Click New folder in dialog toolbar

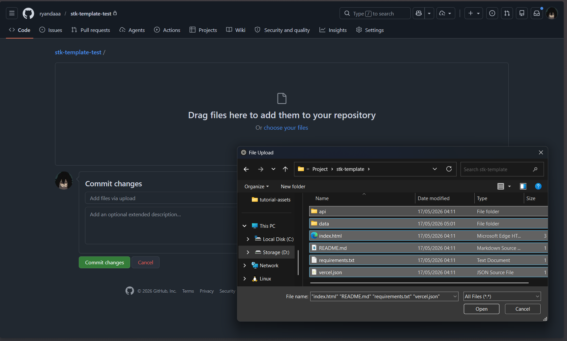coord(293,187)
